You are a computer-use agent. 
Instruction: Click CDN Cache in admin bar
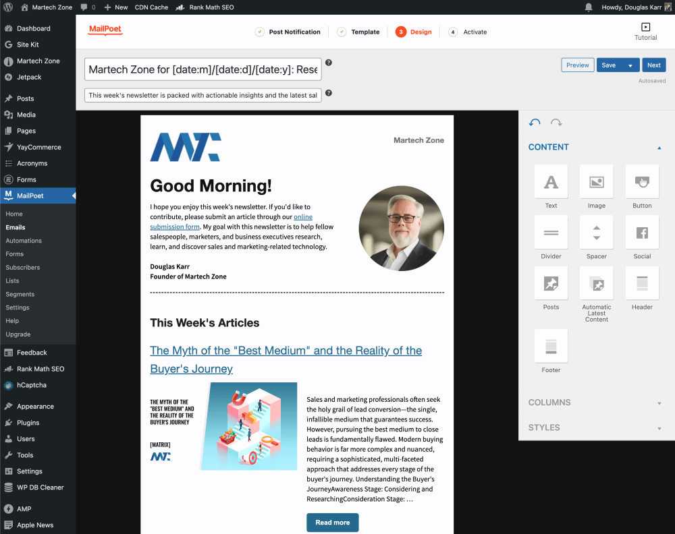pyautogui.click(x=151, y=7)
